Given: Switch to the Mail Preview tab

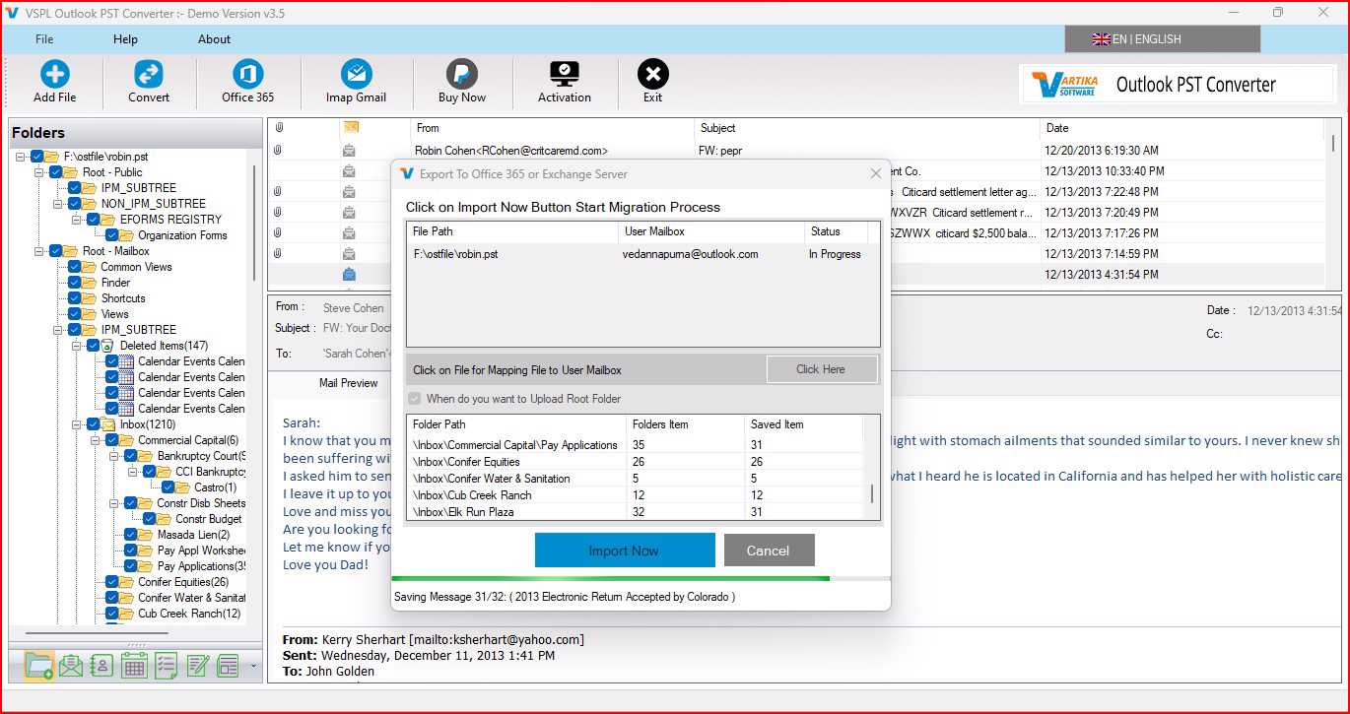Looking at the screenshot, I should tap(348, 383).
